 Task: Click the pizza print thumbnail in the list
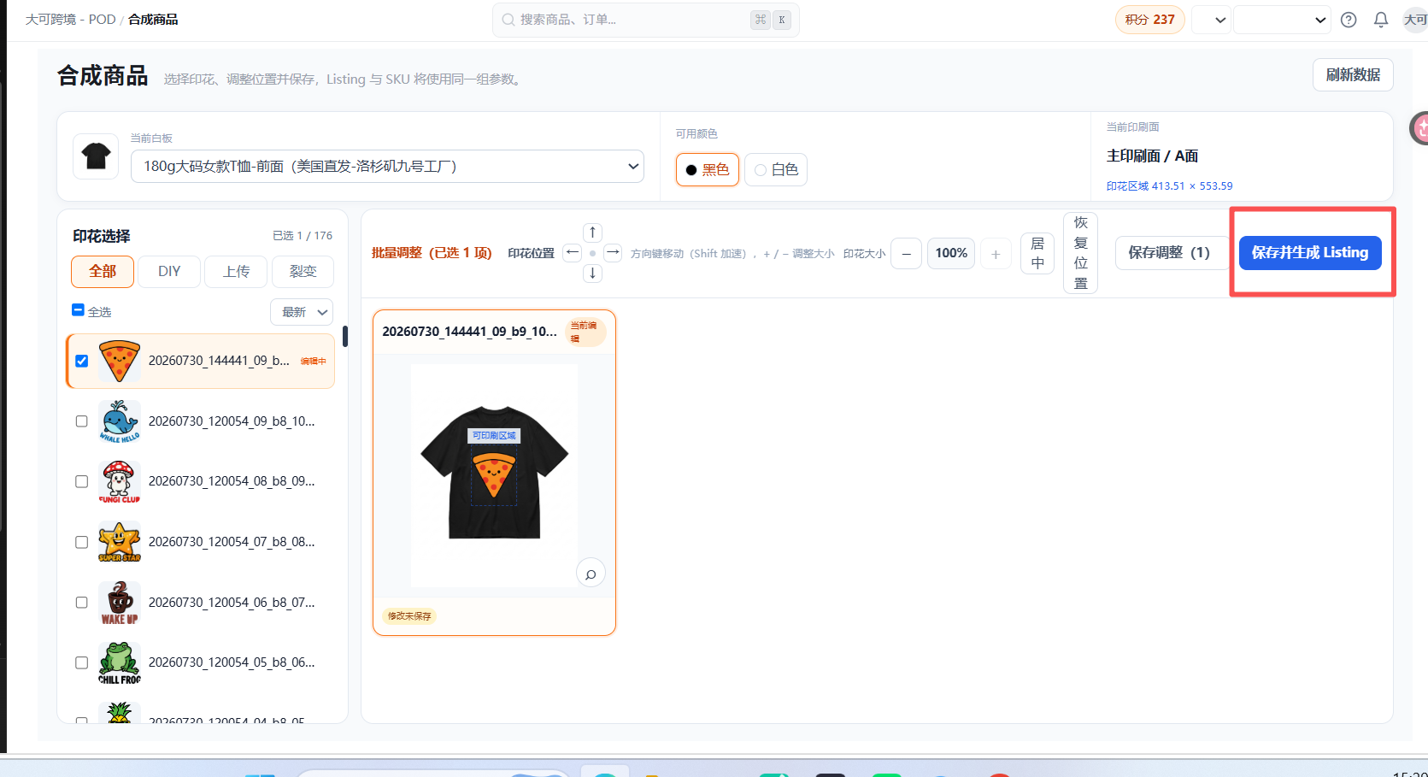[120, 361]
